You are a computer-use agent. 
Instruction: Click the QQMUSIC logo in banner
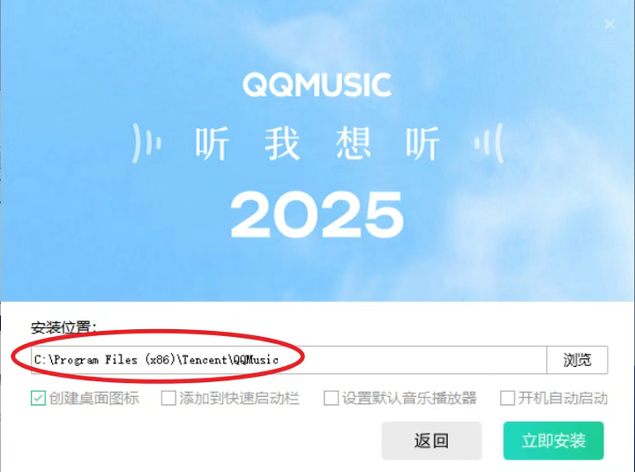coord(317,85)
